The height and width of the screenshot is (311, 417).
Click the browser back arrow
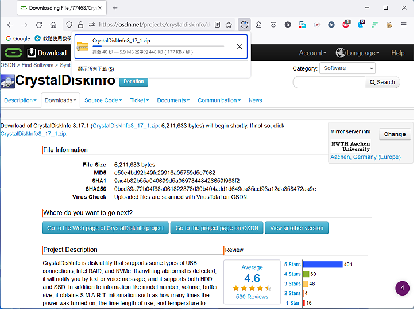(x=10, y=25)
